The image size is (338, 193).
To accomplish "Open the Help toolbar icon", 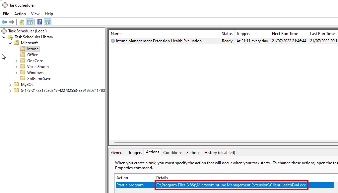I will point(40,22).
